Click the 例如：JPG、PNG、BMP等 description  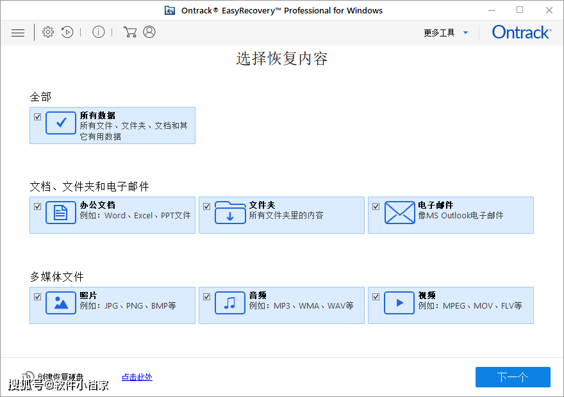128,305
